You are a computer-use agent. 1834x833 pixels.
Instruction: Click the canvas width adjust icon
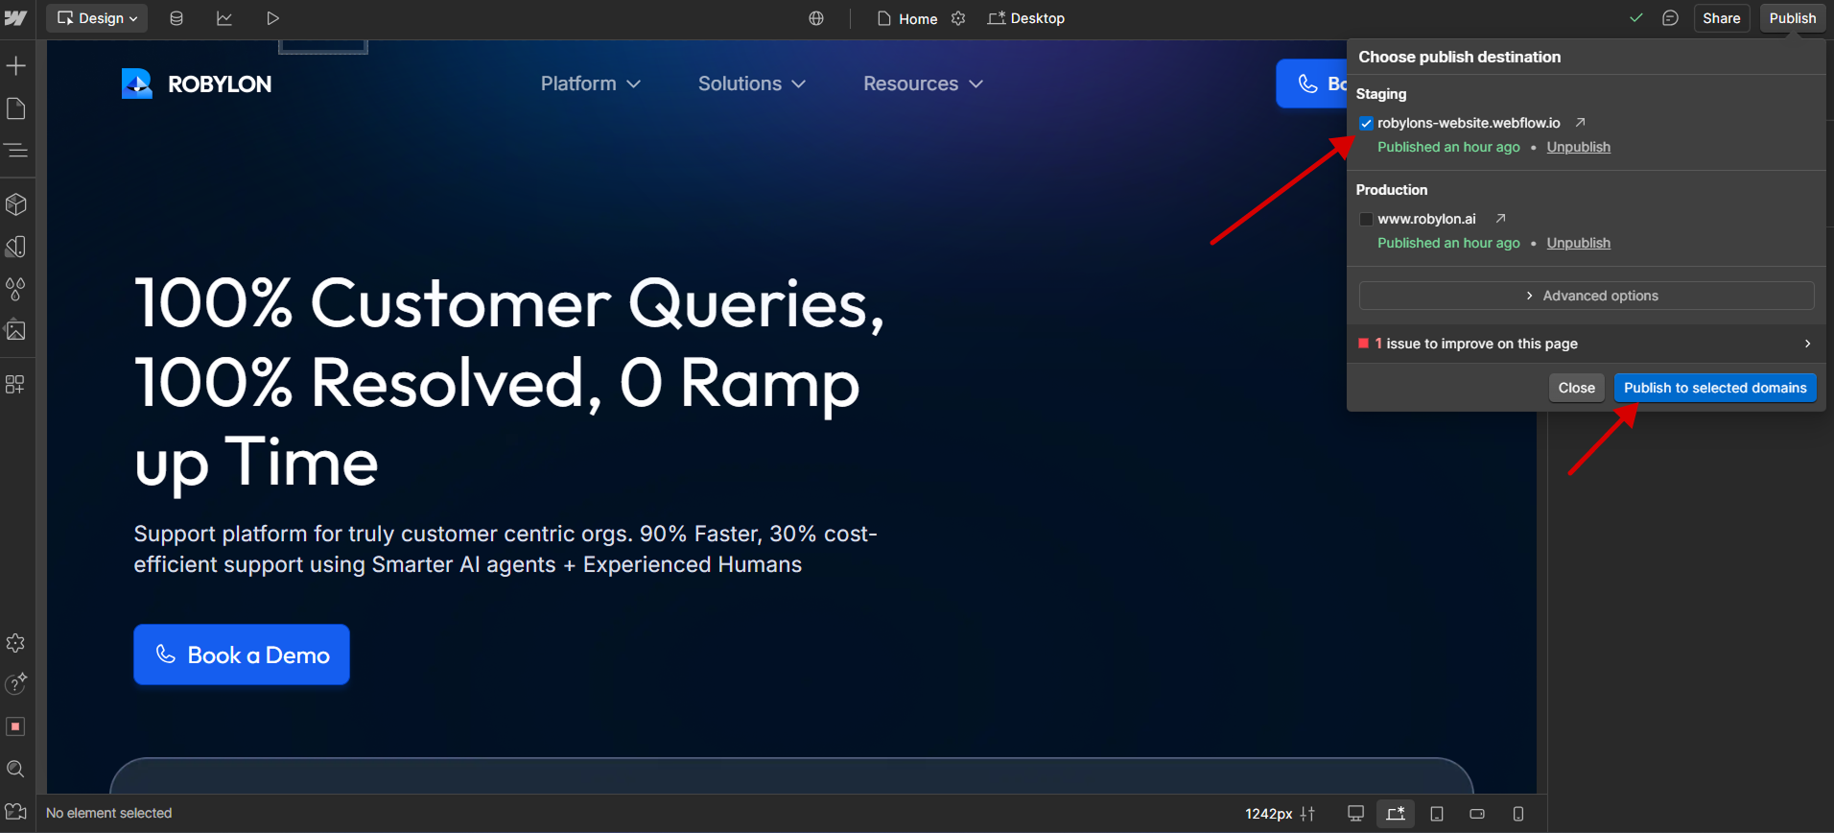point(1307,813)
